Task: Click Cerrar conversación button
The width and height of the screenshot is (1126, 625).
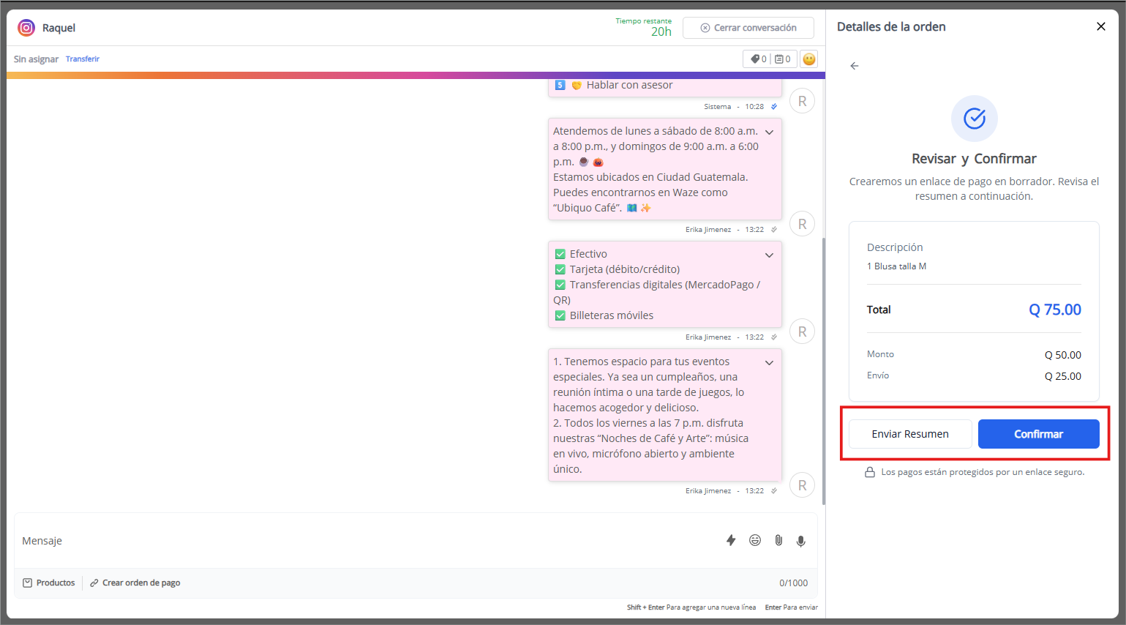Action: (x=748, y=28)
